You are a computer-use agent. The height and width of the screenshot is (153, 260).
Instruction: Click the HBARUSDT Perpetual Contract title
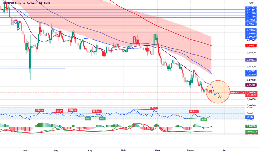click(26, 3)
